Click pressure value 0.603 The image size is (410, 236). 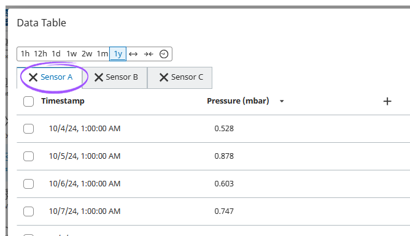point(224,184)
